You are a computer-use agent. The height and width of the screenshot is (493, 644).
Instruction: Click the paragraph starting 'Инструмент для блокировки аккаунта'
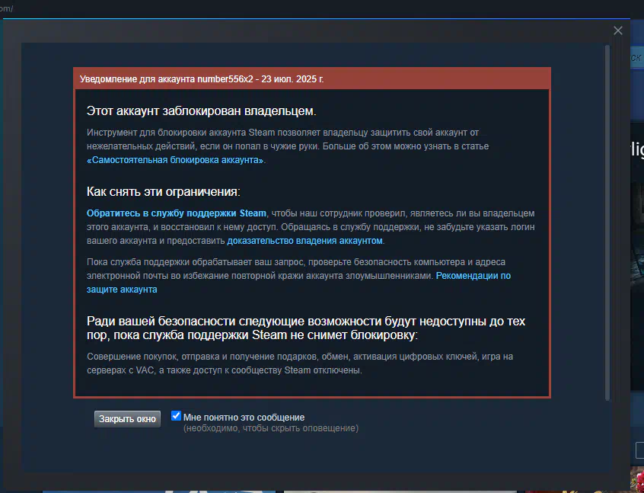288,146
